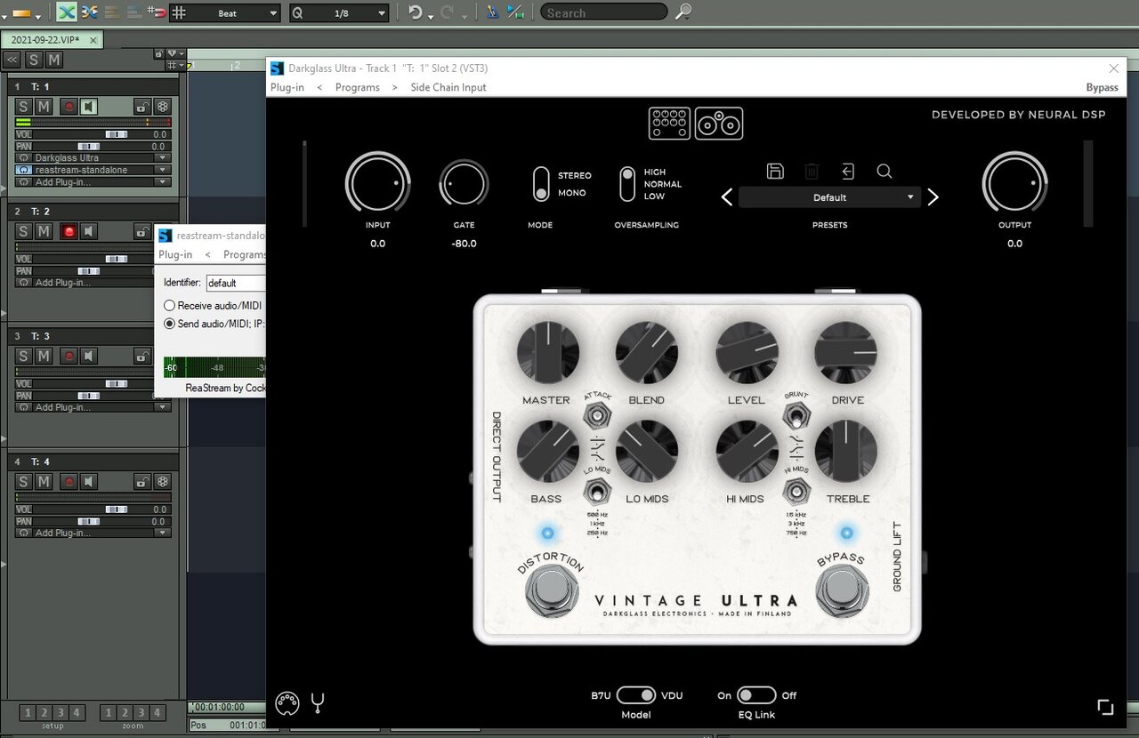Go to previous preset with left arrow
Viewport: 1139px width, 738px height.
727,197
